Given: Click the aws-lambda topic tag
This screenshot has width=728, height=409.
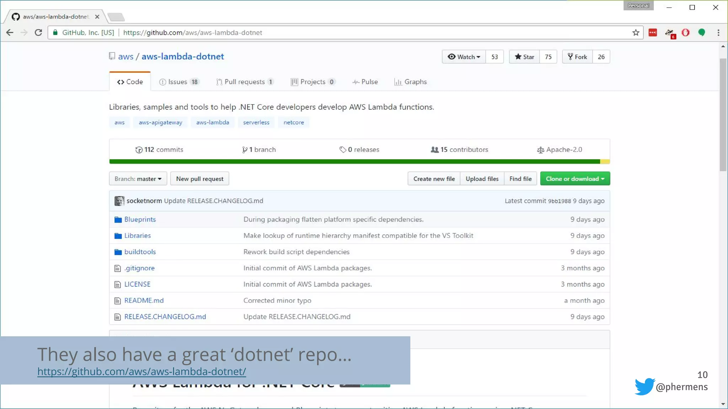Looking at the screenshot, I should click(213, 122).
